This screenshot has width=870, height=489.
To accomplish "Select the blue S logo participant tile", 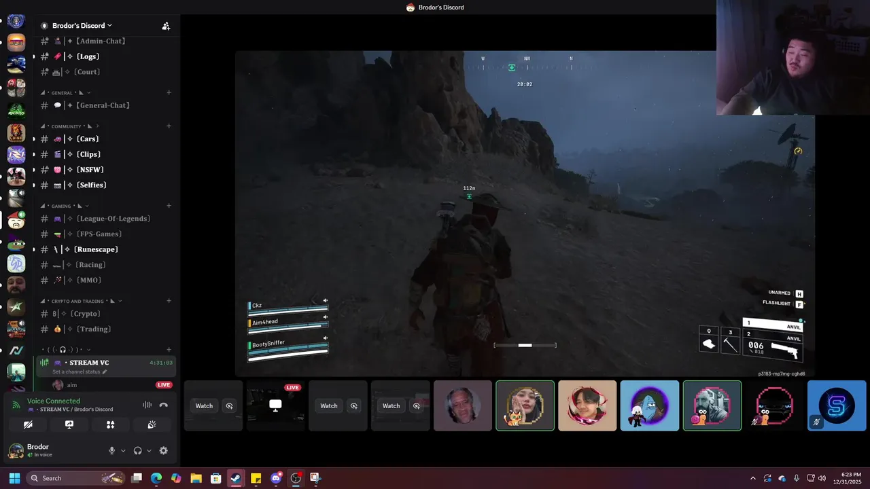I will click(837, 405).
